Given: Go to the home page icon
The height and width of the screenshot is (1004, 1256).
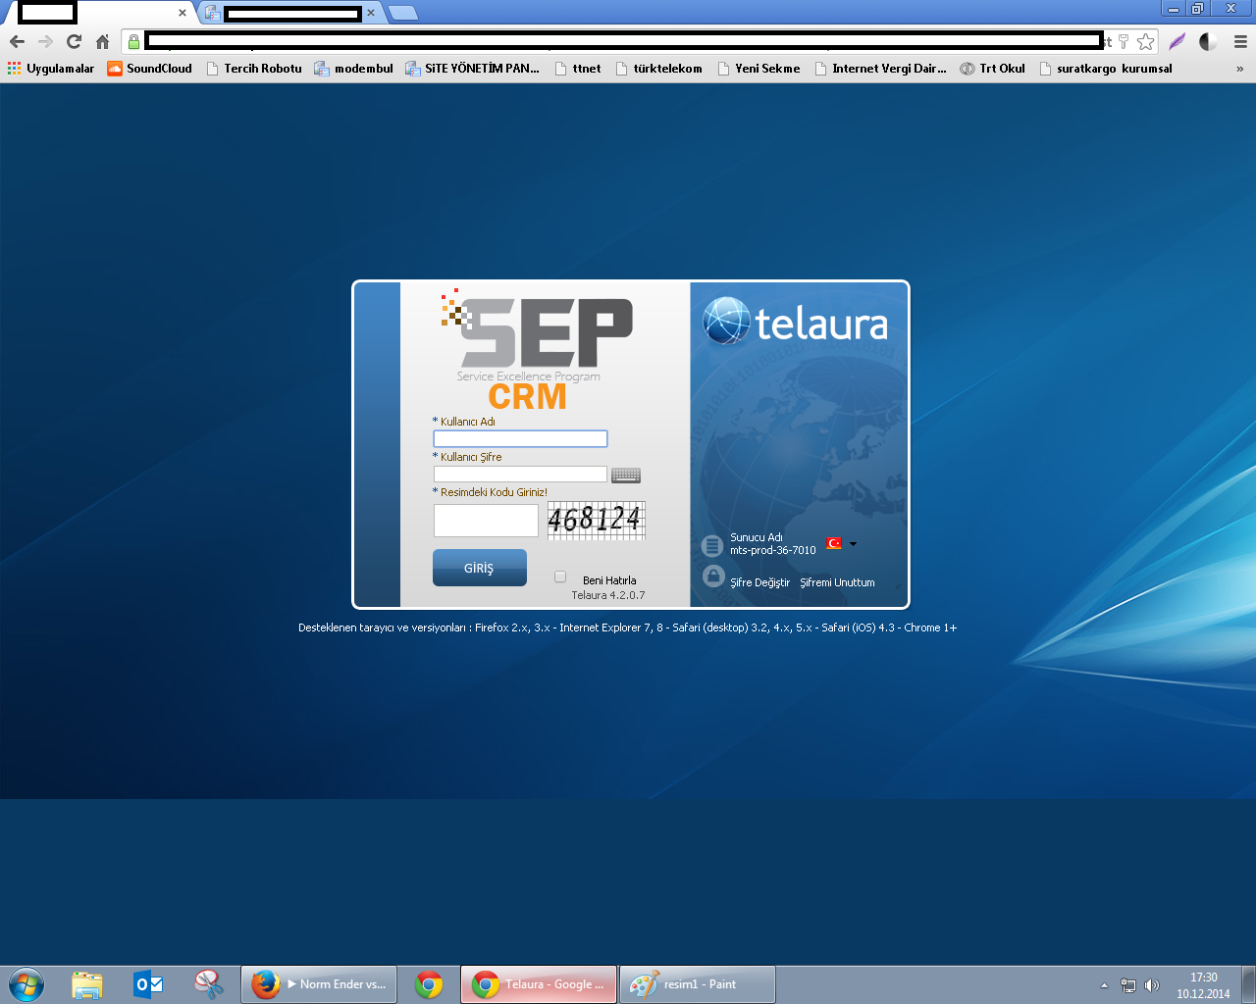Looking at the screenshot, I should [102, 41].
